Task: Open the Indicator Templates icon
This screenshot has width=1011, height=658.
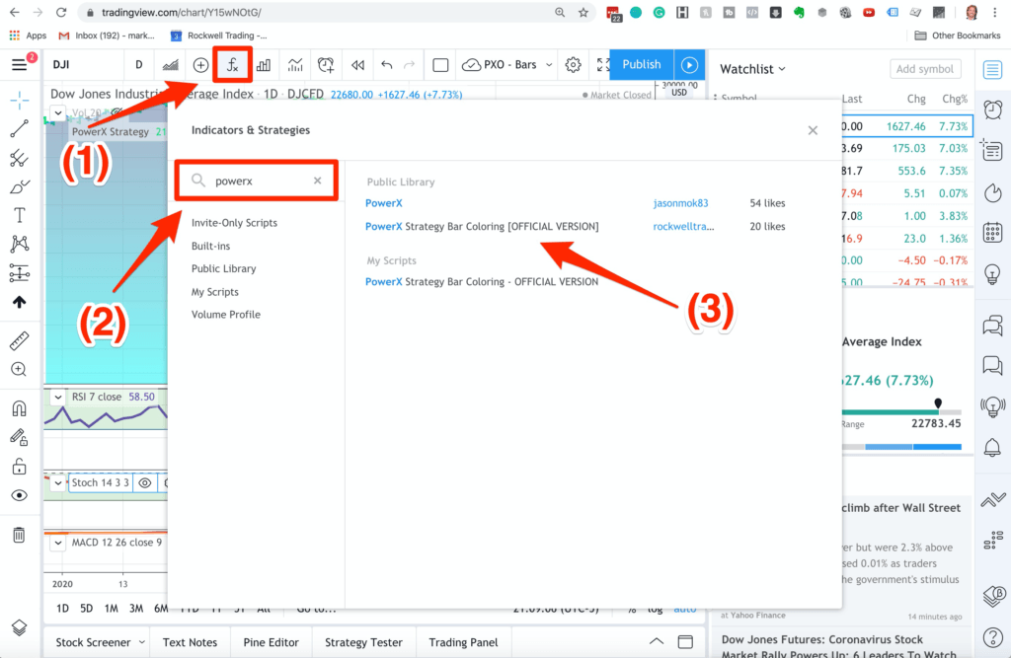Action: pos(294,65)
